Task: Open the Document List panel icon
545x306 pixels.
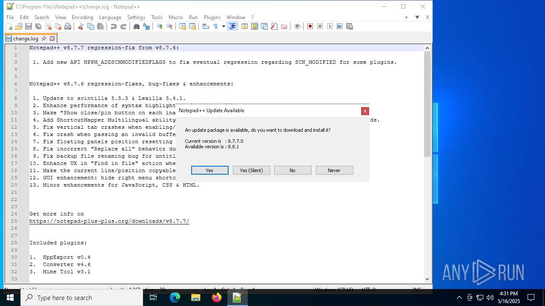Action: (x=264, y=26)
